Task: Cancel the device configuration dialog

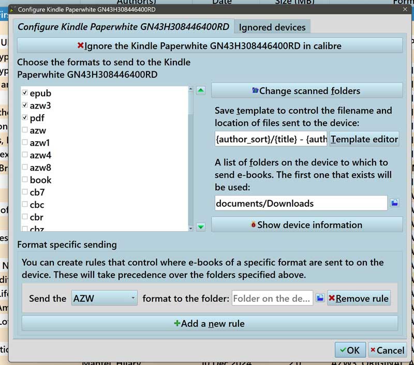Action: pos(387,350)
